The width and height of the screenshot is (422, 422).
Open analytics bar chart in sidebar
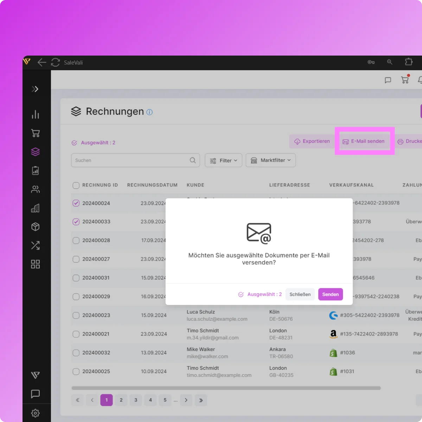(x=35, y=115)
